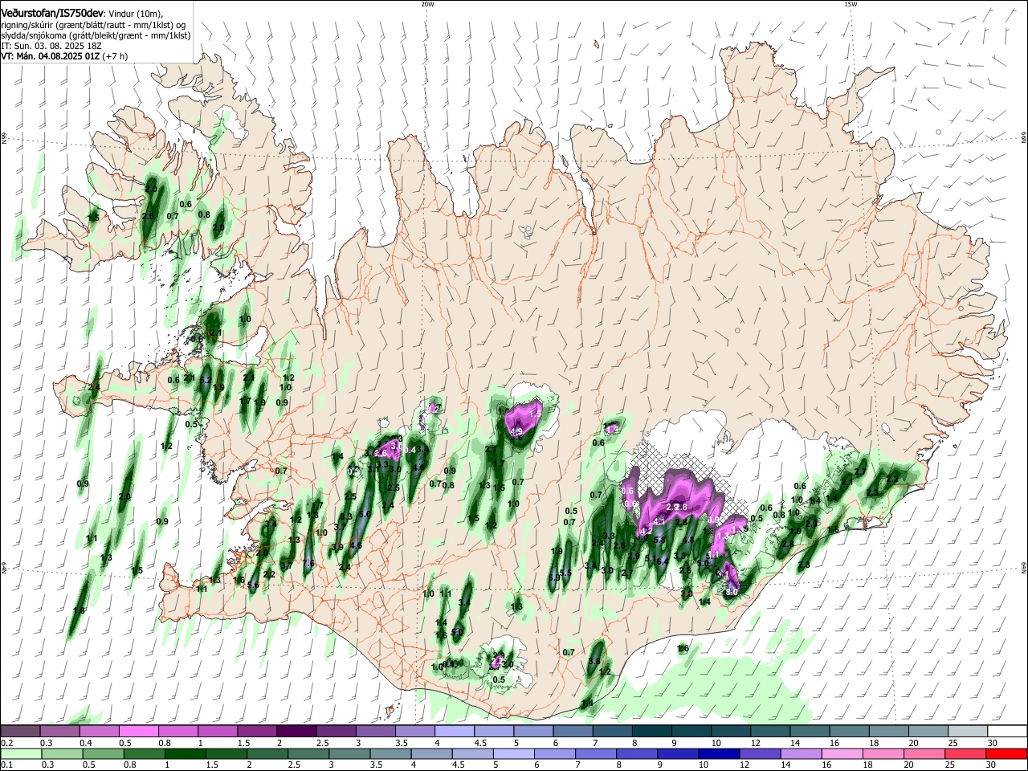Click the 0.1 label on the rain scale
The image size is (1028, 771).
pos(6,765)
